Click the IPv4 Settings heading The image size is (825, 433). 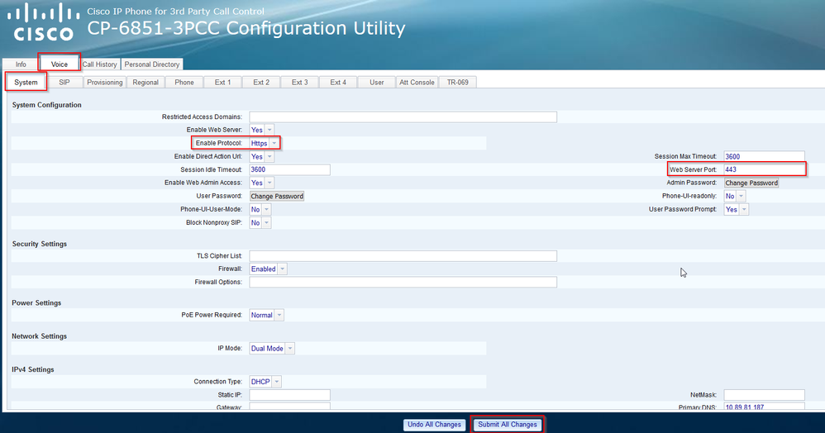click(x=33, y=369)
